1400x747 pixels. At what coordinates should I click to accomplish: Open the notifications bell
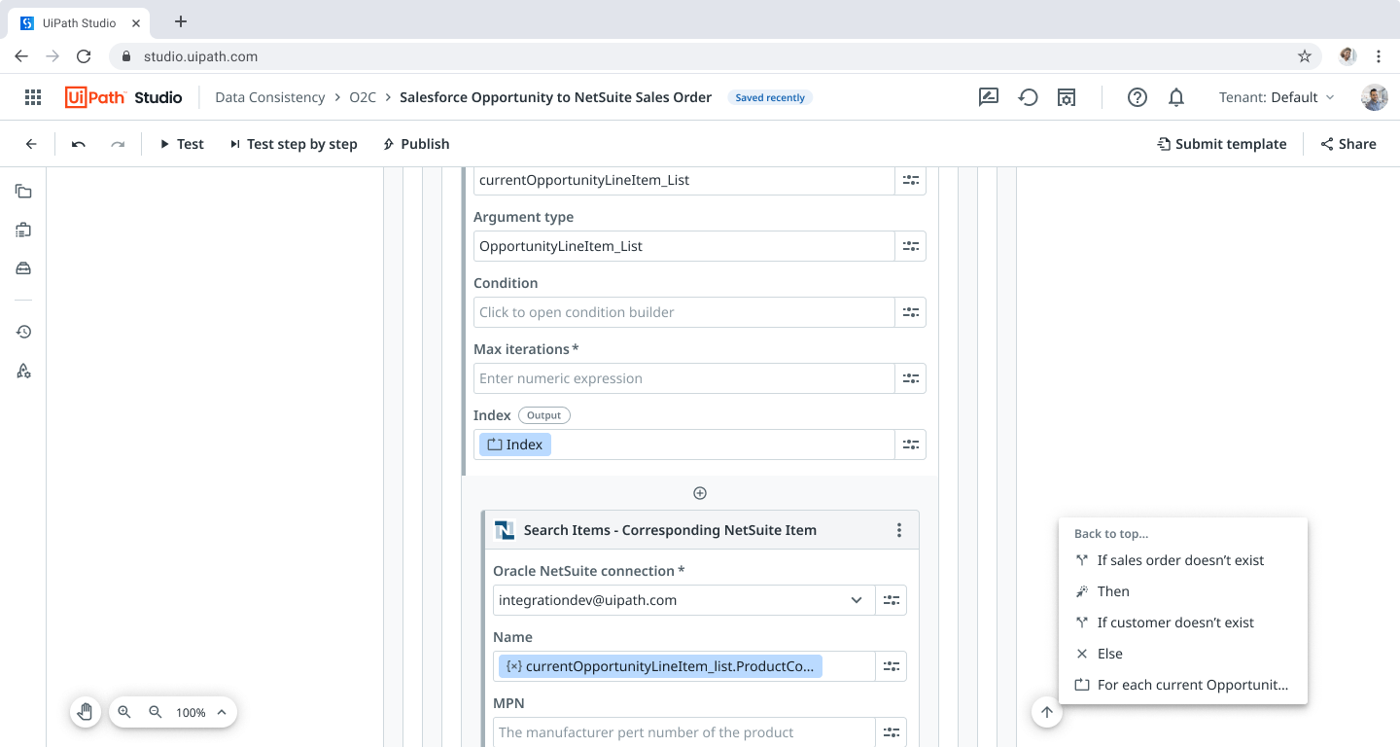coord(1176,97)
